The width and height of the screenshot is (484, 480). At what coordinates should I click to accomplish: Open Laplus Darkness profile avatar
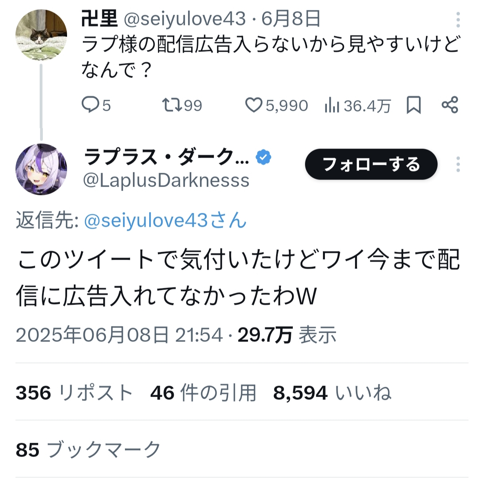41,169
